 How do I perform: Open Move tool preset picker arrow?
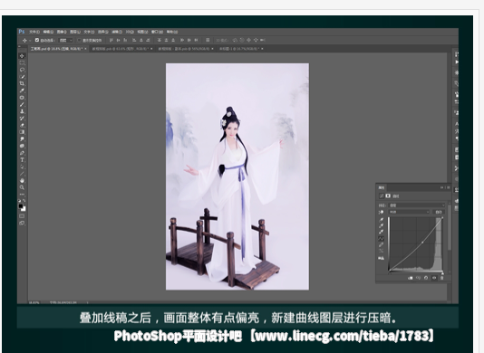pos(30,41)
